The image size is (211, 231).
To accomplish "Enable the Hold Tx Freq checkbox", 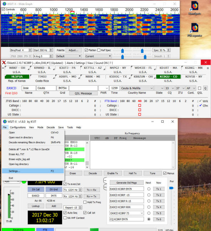I will (85, 202).
